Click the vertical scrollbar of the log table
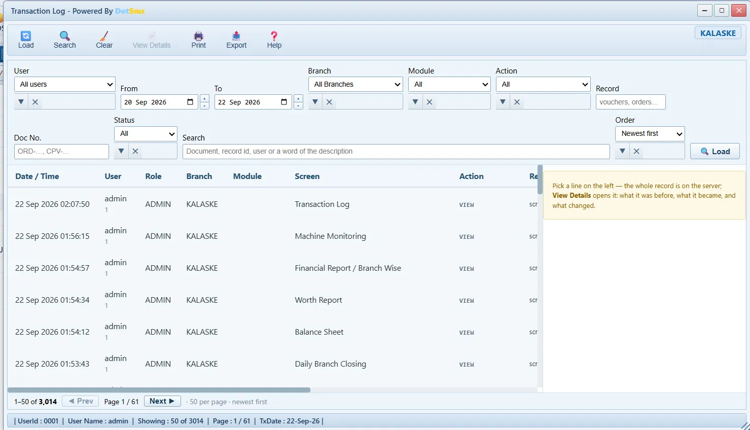Screen dimensions: 750x430 540,180
